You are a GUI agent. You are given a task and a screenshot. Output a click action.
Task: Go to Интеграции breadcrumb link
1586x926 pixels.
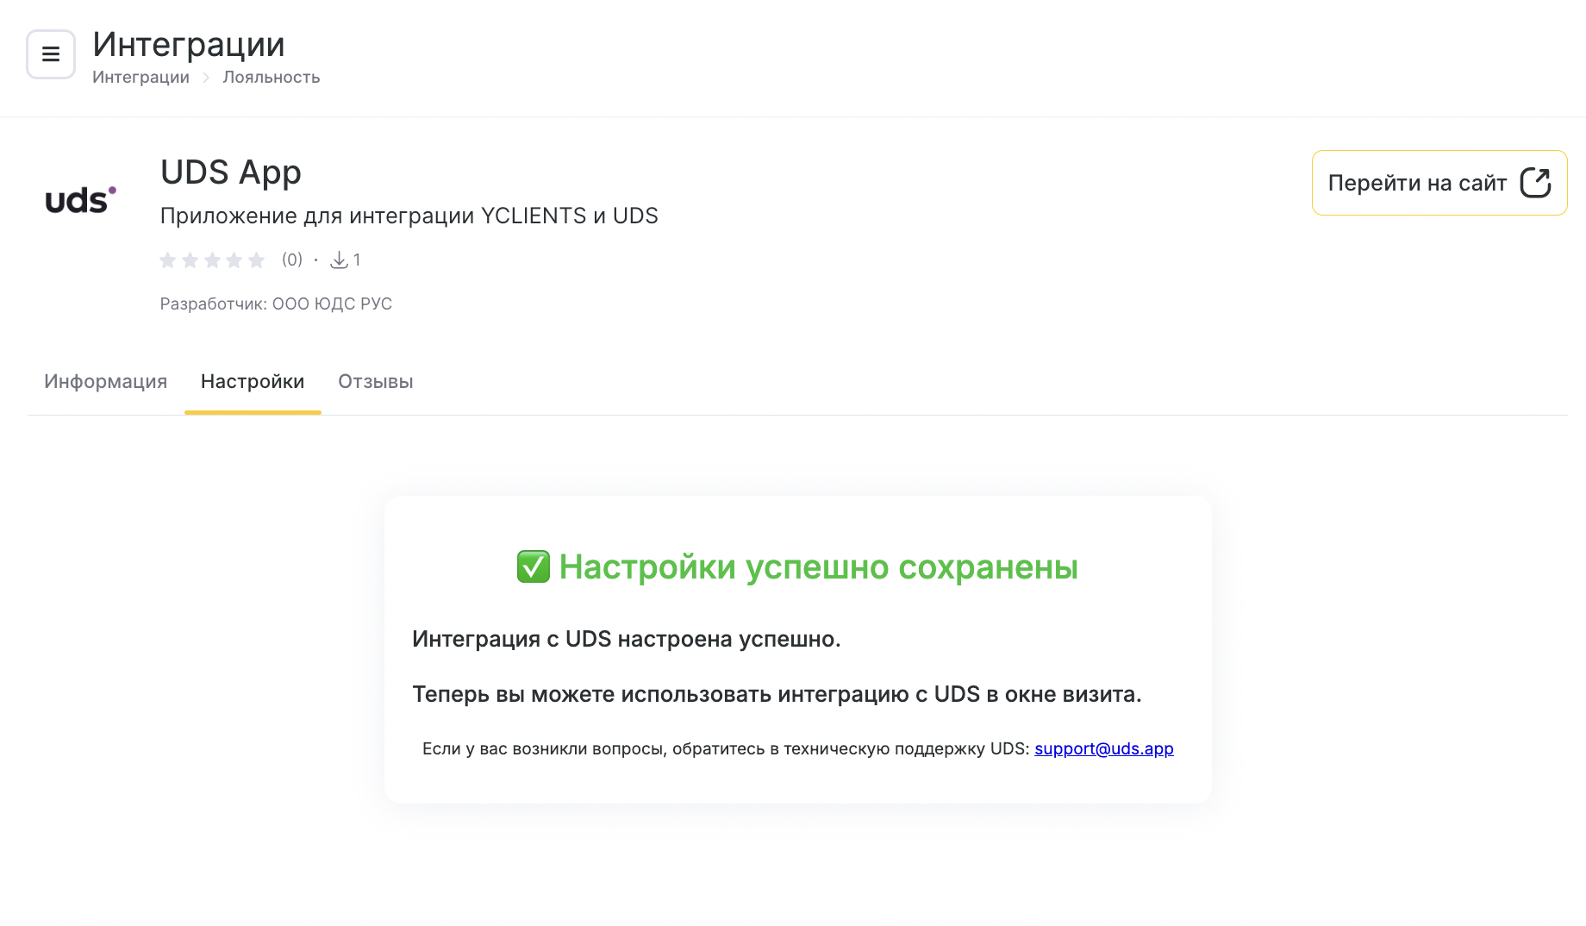point(140,77)
